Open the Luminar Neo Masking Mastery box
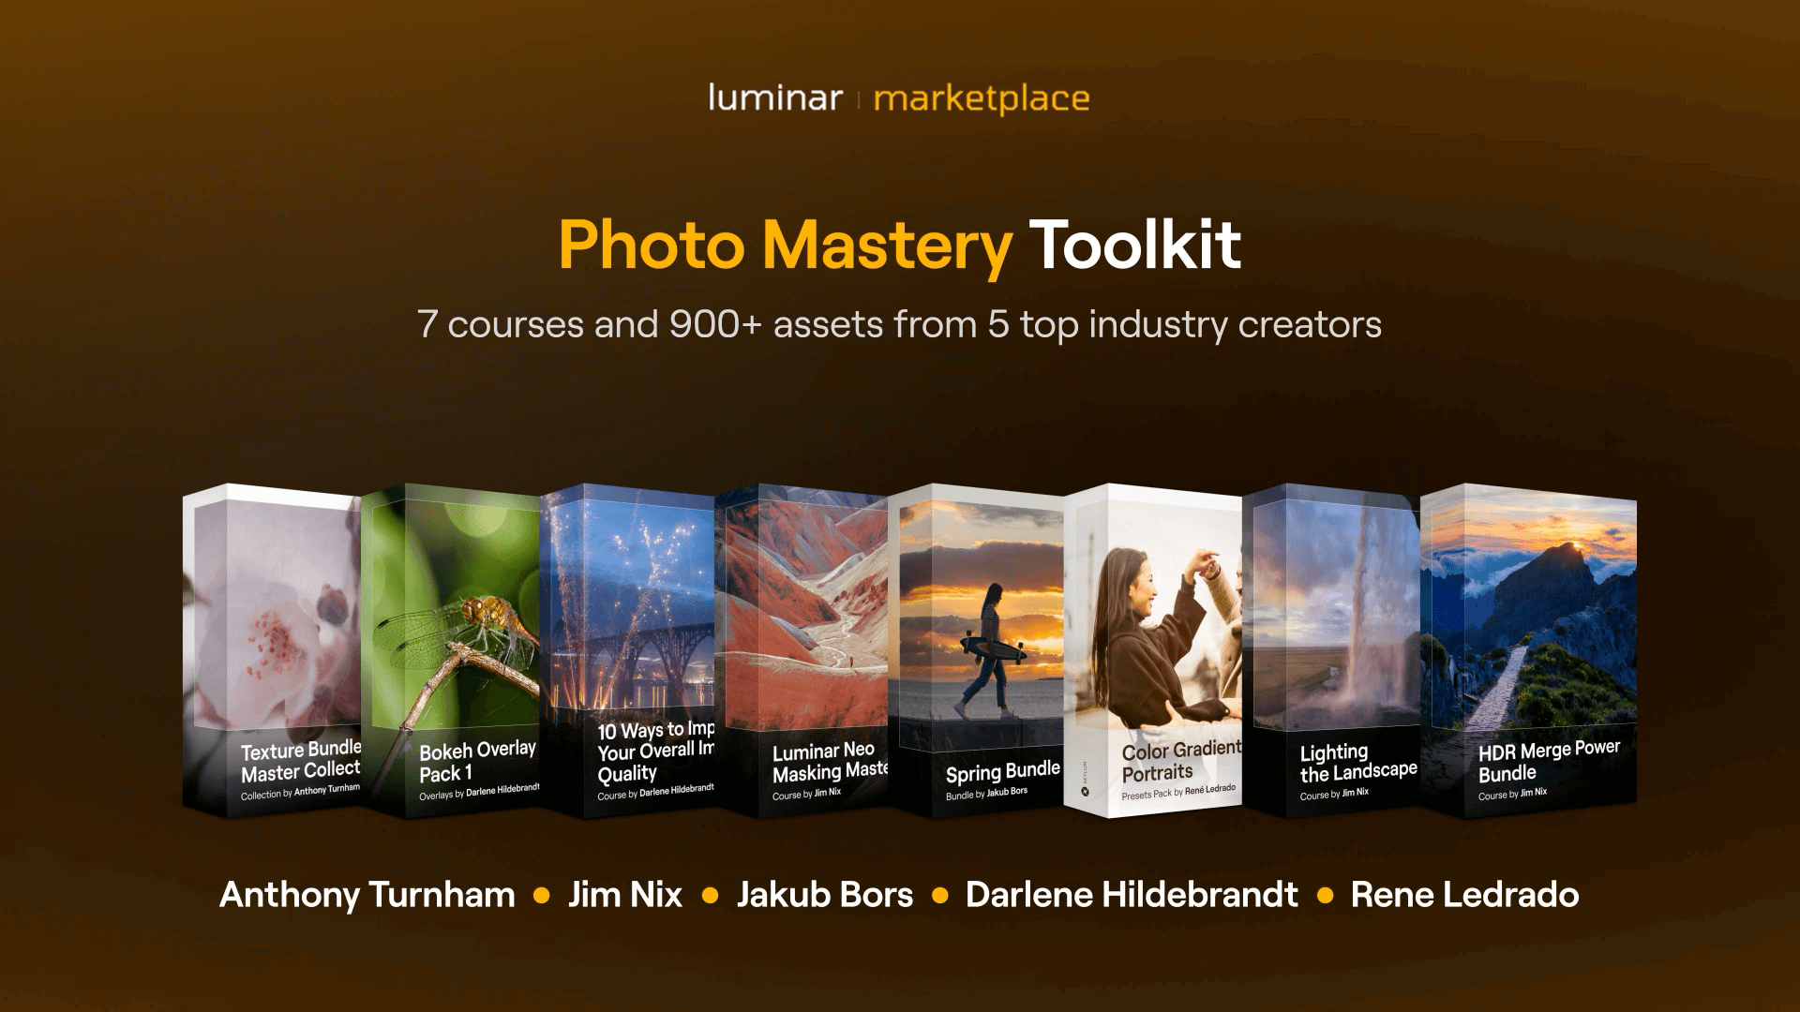The image size is (1800, 1012). [802, 650]
